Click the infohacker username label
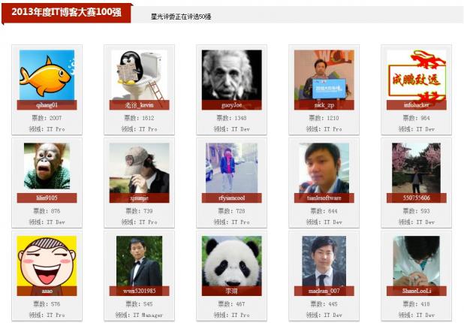This screenshot has width=464, height=323. click(x=417, y=105)
